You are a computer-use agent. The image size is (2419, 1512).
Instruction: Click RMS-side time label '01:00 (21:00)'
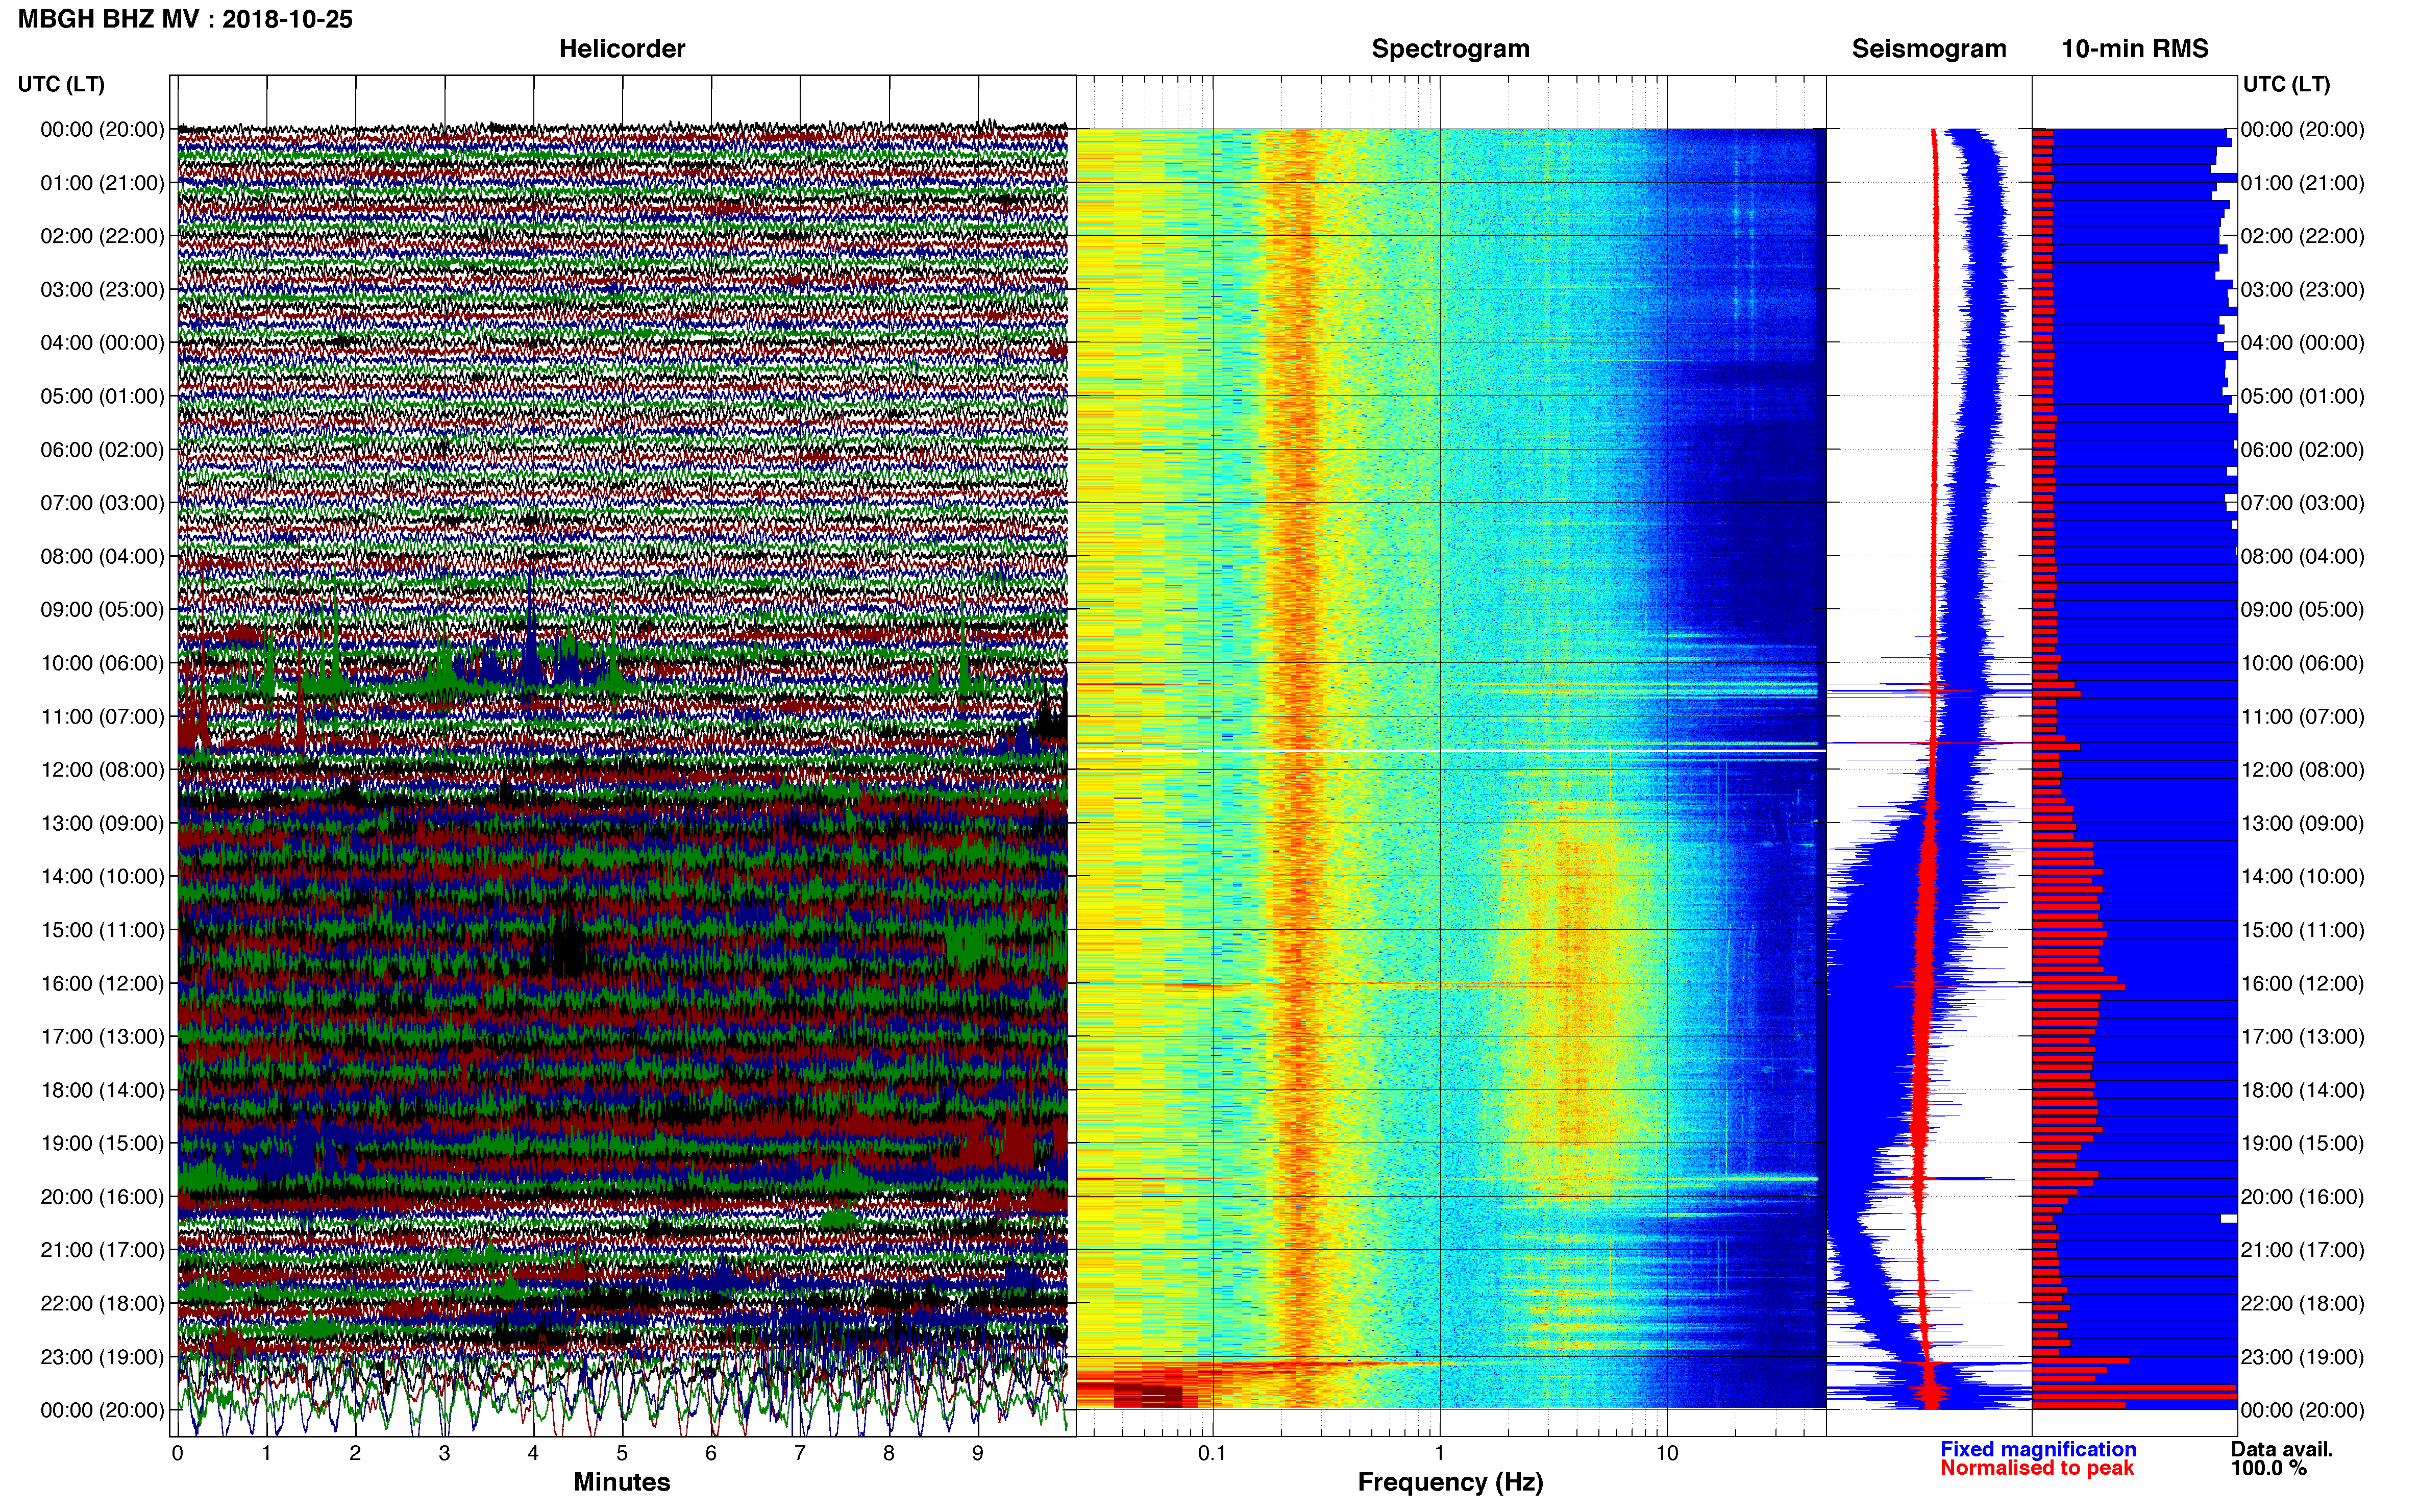(x=2303, y=183)
